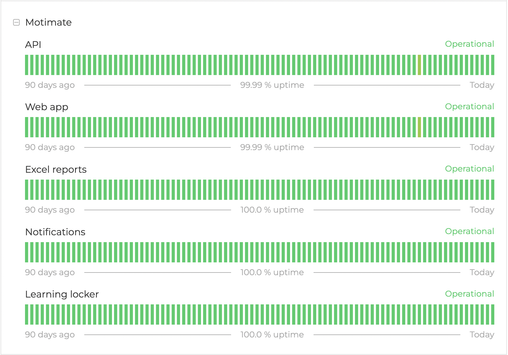Click the Notifications 100.0 % uptime text

tap(272, 273)
